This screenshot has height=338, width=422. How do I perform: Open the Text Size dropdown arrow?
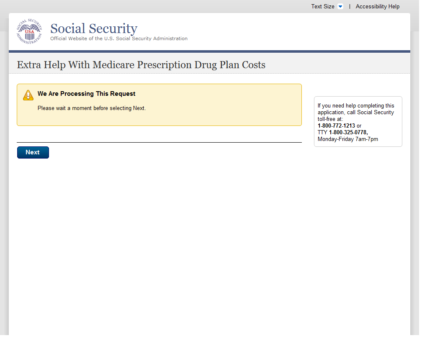340,7
